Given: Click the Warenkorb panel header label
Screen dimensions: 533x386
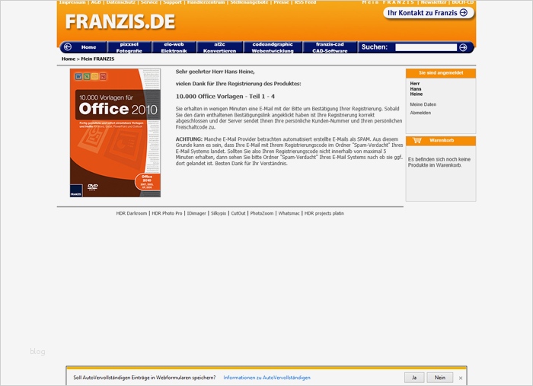Looking at the screenshot, I should (442, 140).
